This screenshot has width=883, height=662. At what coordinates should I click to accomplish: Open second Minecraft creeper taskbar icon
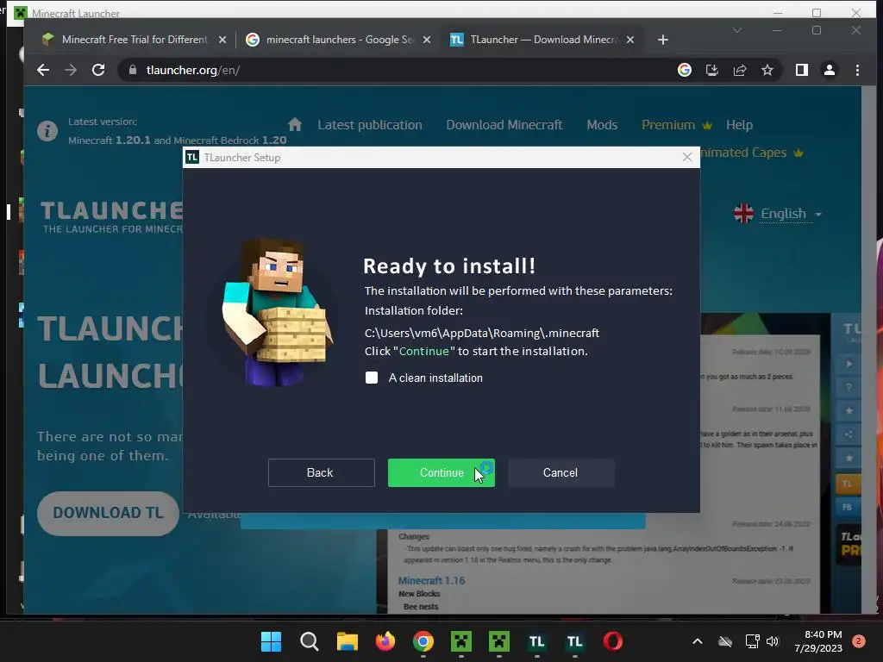(x=499, y=641)
